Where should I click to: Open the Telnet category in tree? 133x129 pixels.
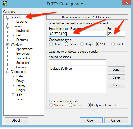[21, 85]
